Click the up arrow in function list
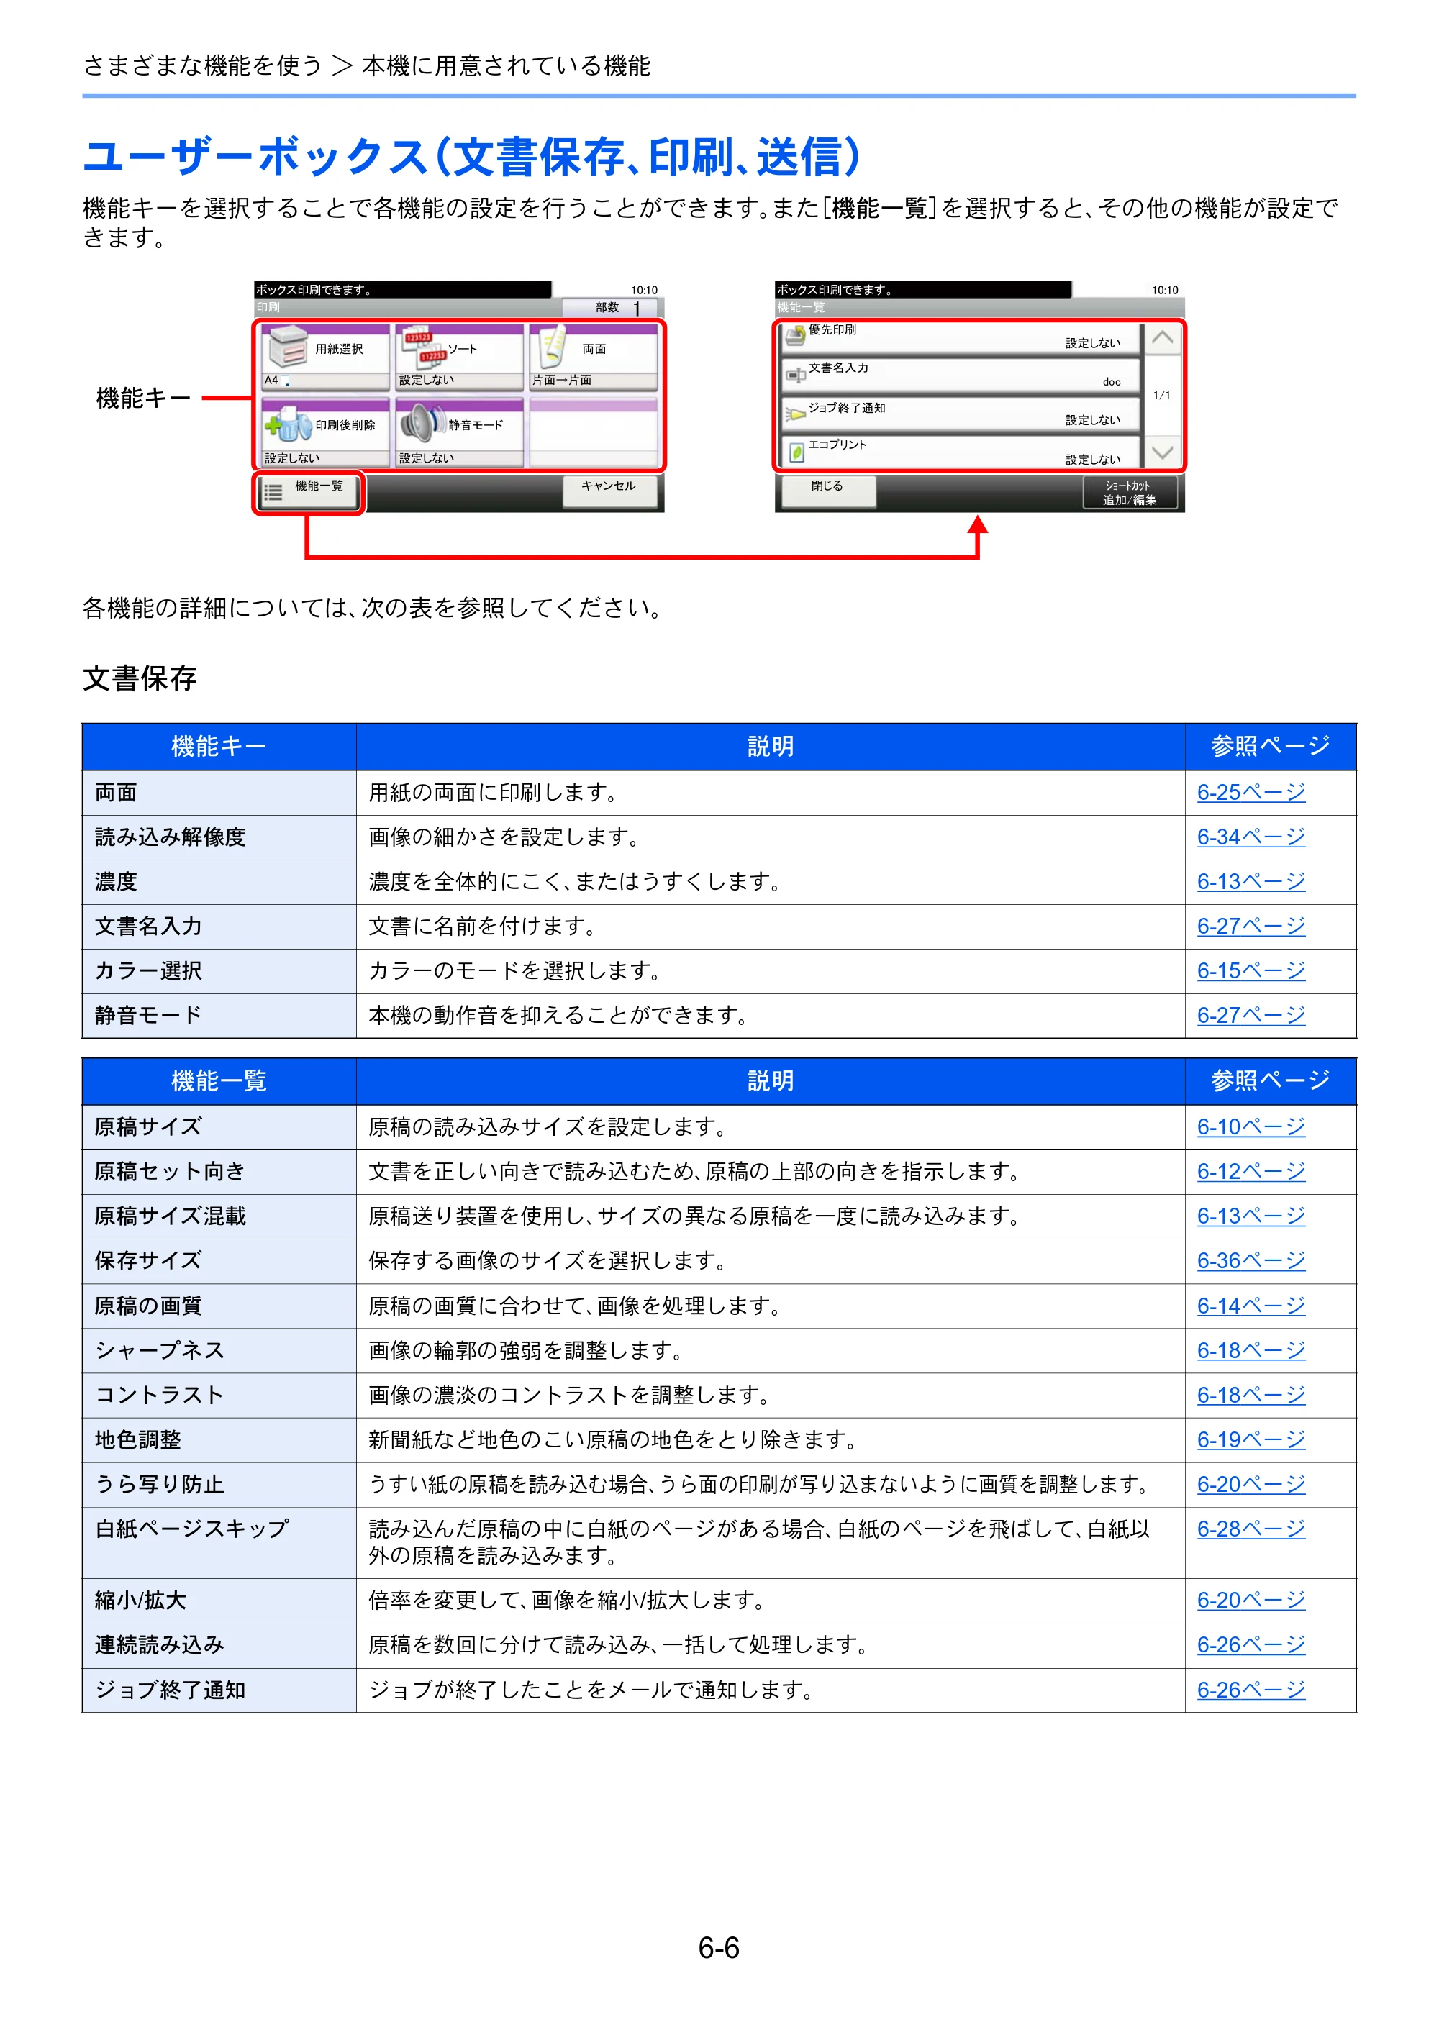 click(1161, 339)
